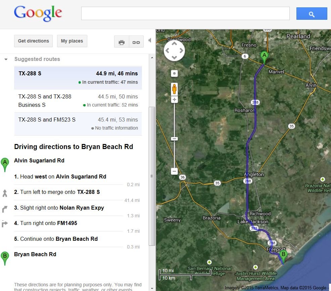Click green marker A on the map
This screenshot has height=291, width=331.
click(264, 57)
